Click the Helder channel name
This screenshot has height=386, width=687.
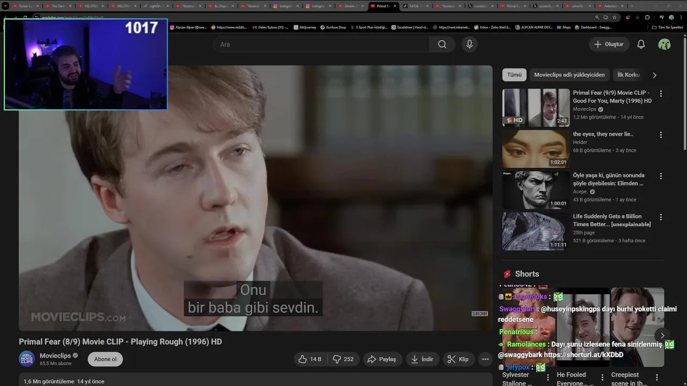click(580, 142)
